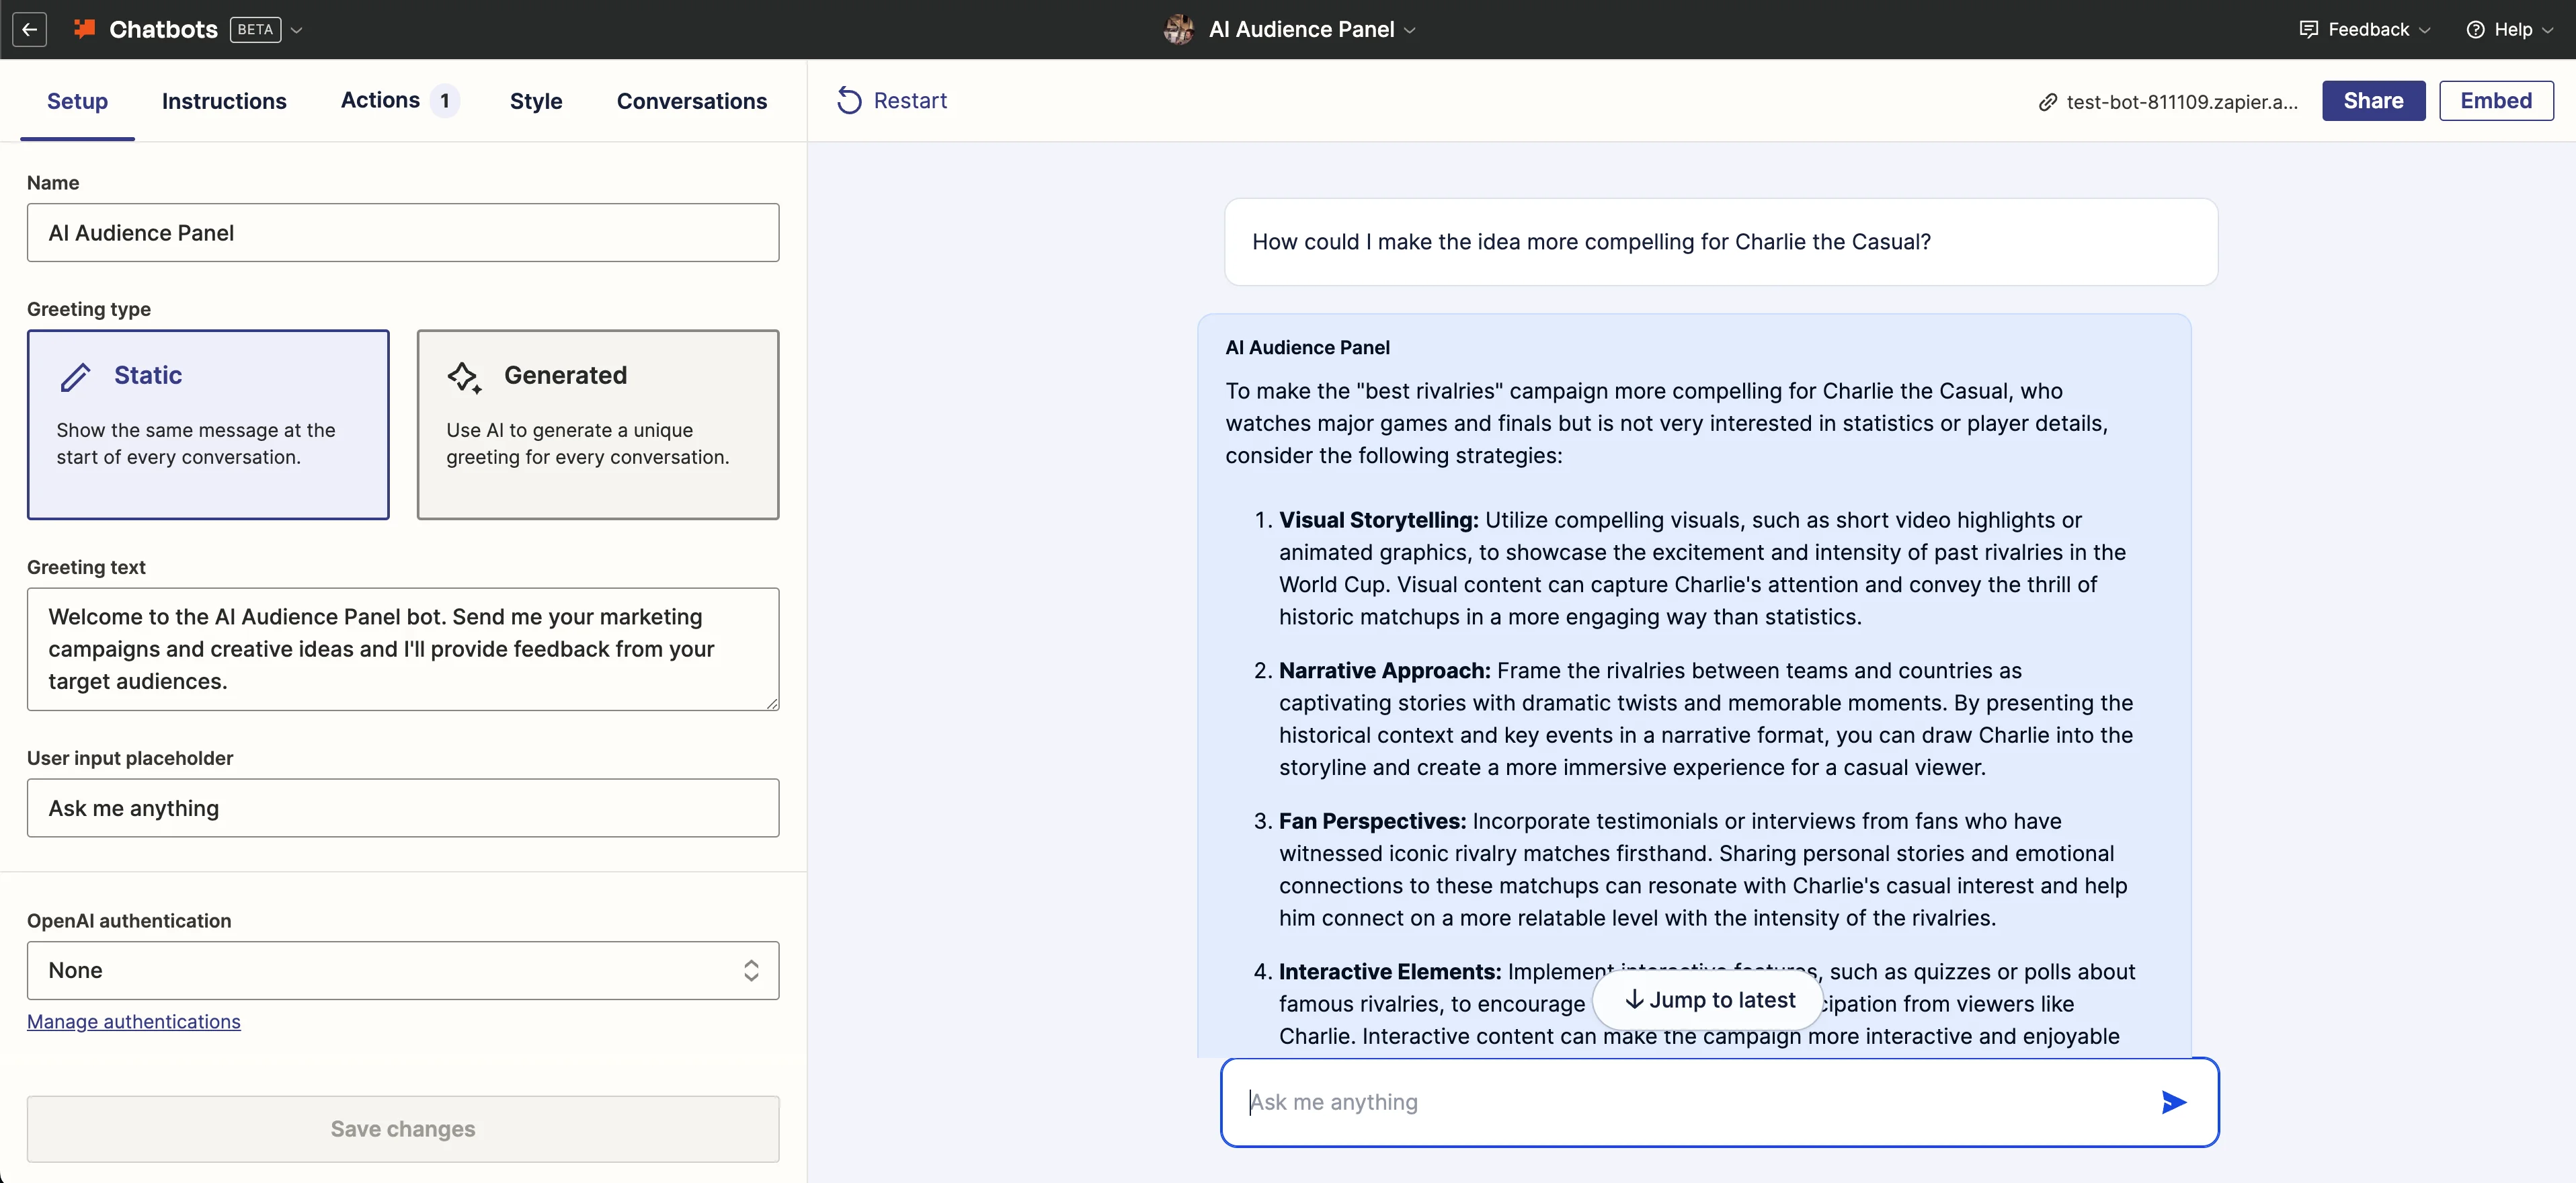The image size is (2576, 1183).
Task: Click the Help question mark icon
Action: coord(2475,30)
